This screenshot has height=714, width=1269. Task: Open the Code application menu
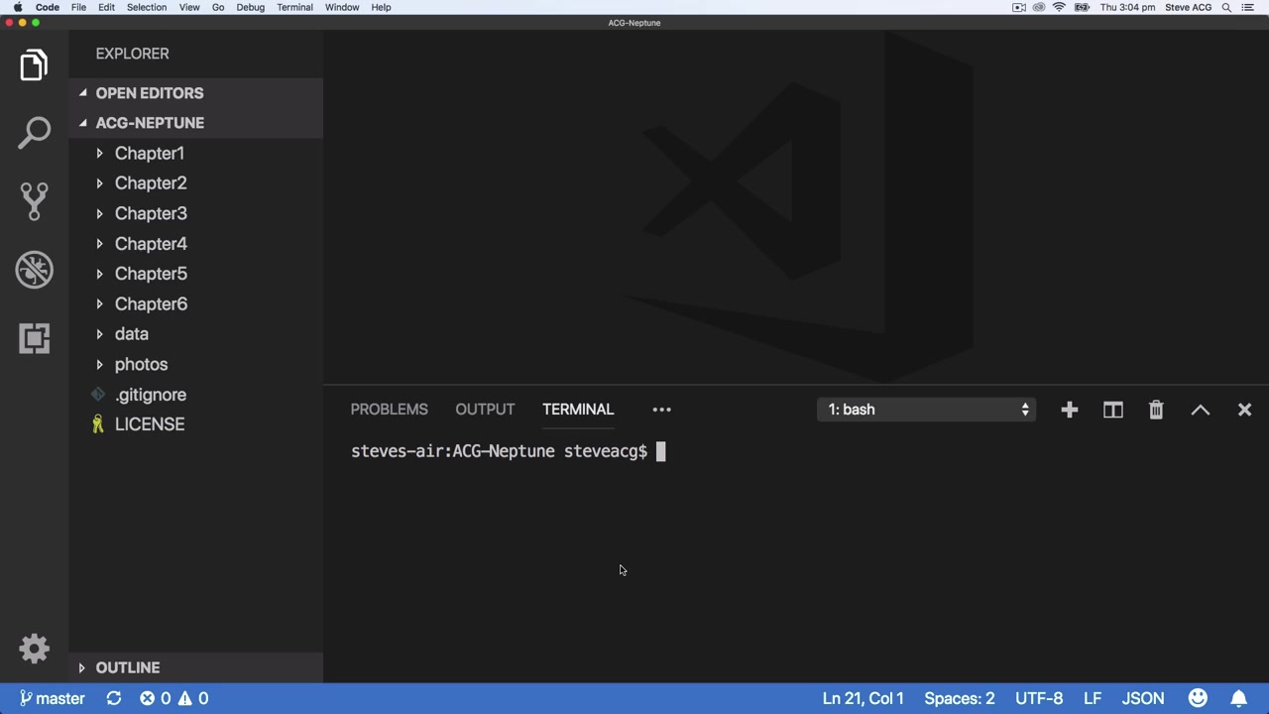tap(48, 7)
